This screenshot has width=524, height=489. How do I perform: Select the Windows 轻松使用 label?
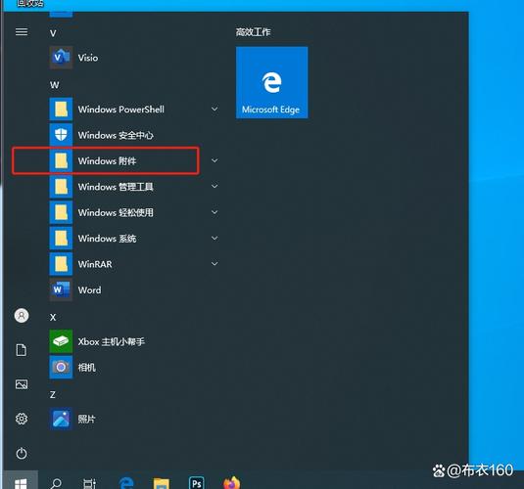point(116,212)
